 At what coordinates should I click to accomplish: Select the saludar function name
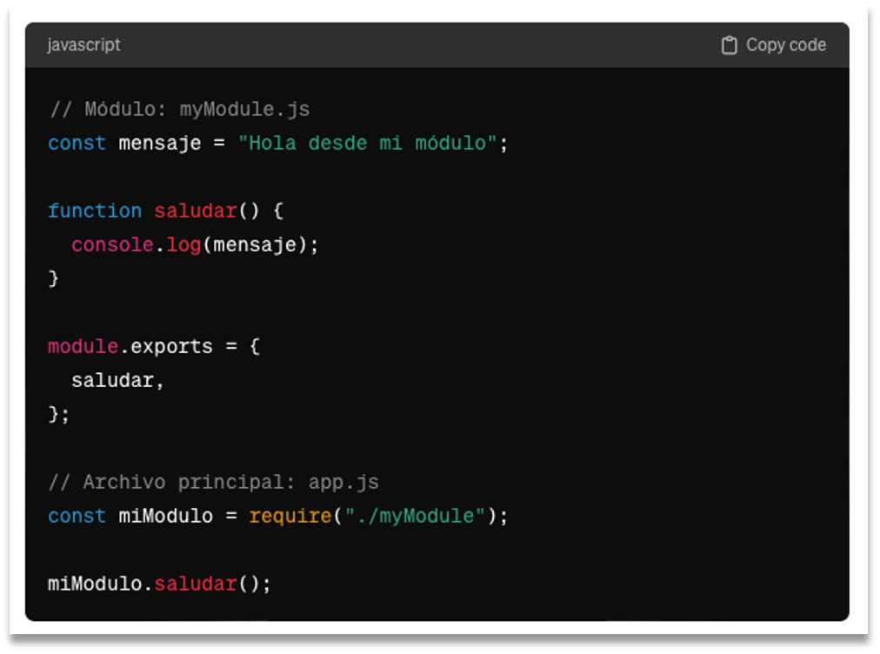click(x=196, y=210)
